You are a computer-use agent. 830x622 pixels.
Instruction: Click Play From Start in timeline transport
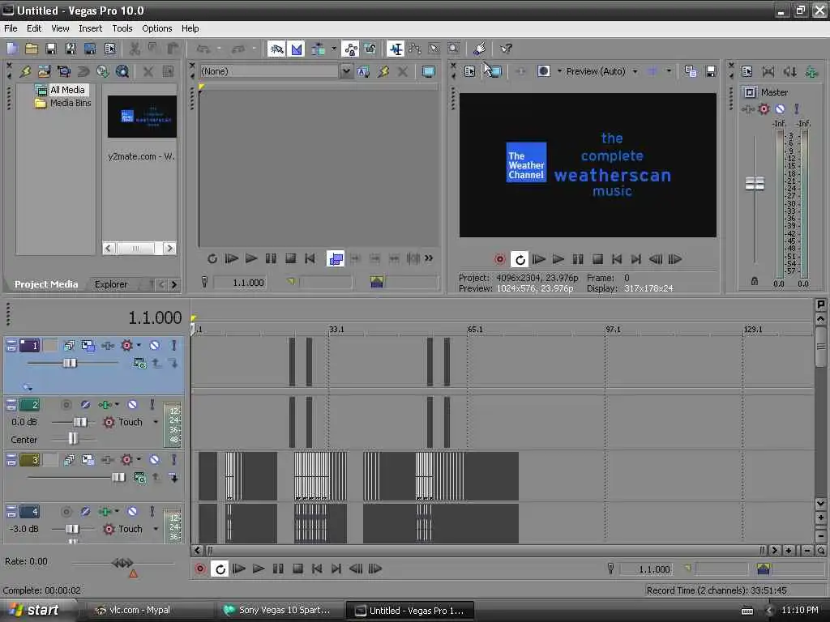click(239, 569)
